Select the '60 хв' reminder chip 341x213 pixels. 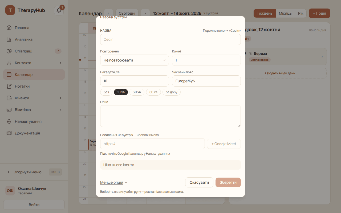[153, 92]
